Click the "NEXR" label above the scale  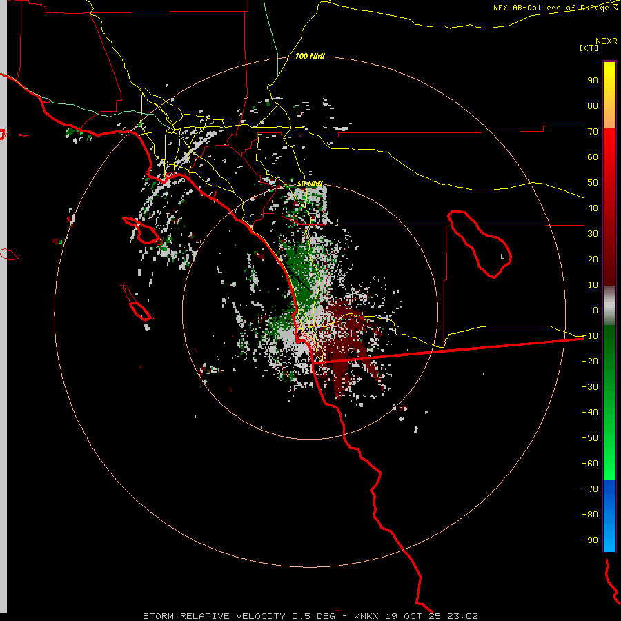[x=607, y=41]
